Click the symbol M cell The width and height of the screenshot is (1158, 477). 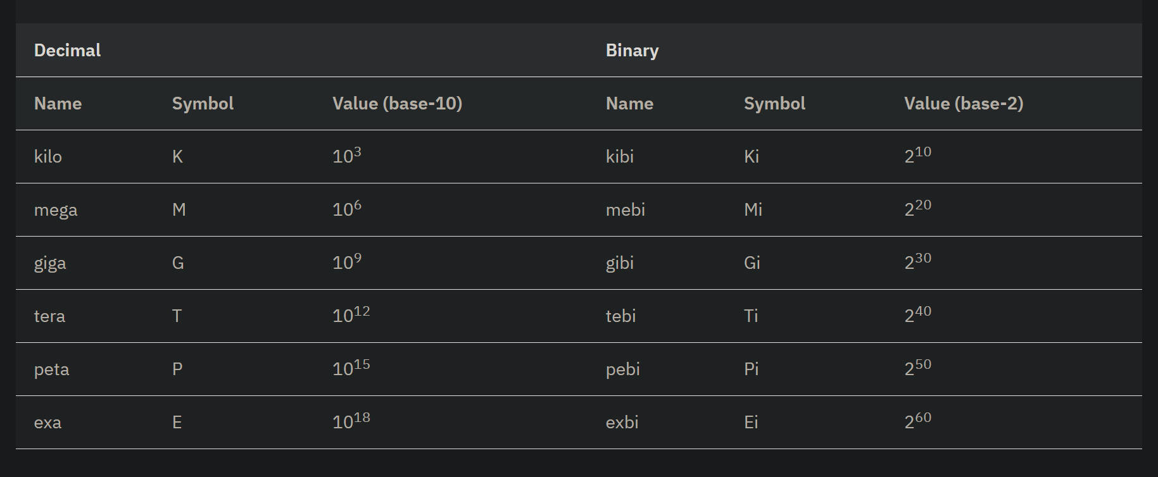(179, 210)
